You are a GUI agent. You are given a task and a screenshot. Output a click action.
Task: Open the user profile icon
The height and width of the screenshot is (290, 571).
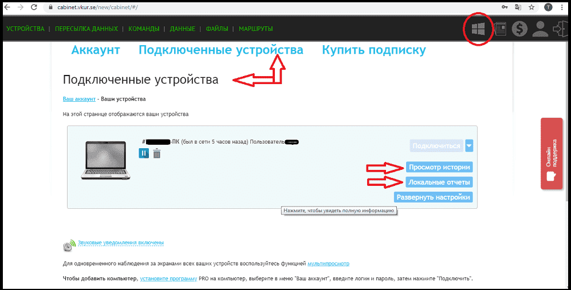point(540,29)
